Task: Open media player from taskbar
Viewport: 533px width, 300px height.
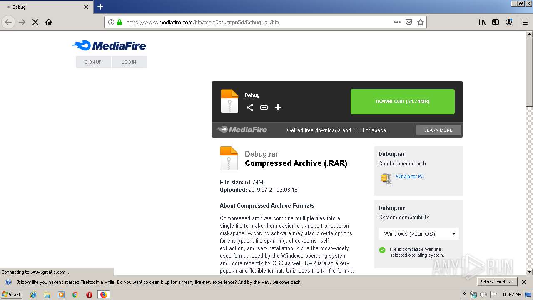Action: click(61, 295)
